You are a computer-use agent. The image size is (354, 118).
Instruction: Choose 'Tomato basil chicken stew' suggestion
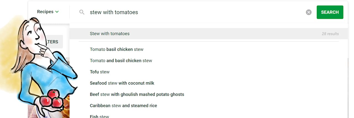coord(116,49)
